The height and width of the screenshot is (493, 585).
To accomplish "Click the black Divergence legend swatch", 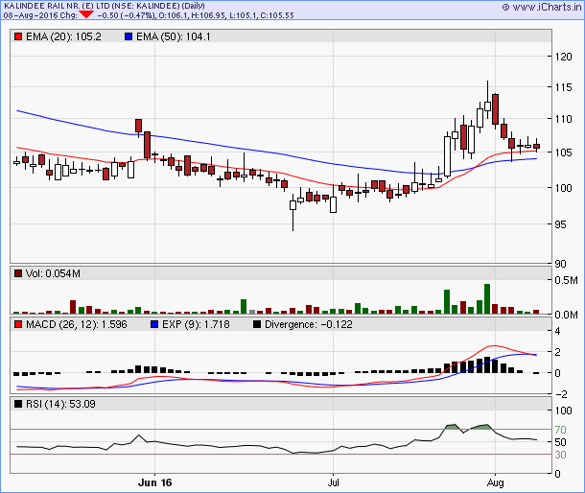I will 257,324.
